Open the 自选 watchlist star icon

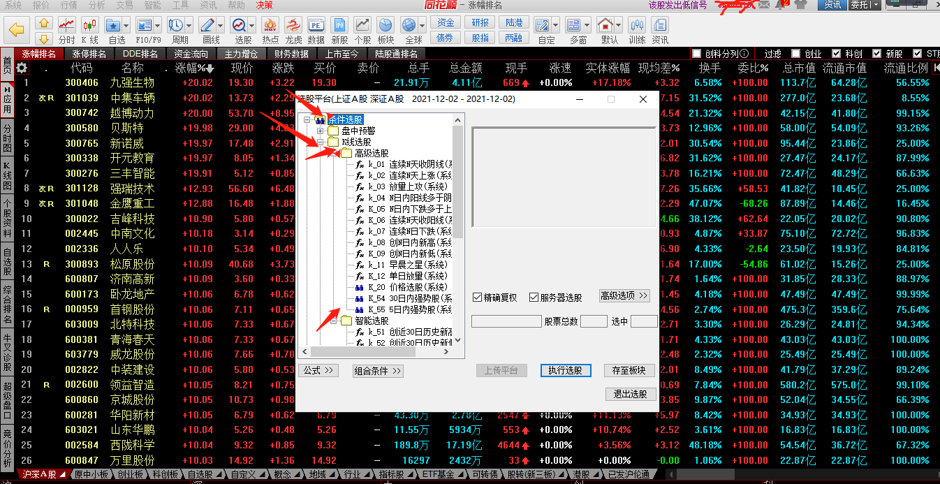click(112, 25)
